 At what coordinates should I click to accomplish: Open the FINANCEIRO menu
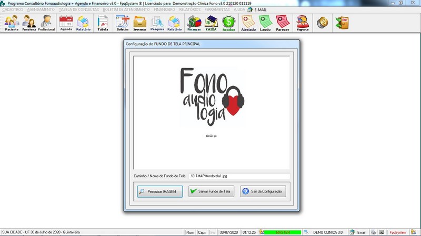pos(164,9)
